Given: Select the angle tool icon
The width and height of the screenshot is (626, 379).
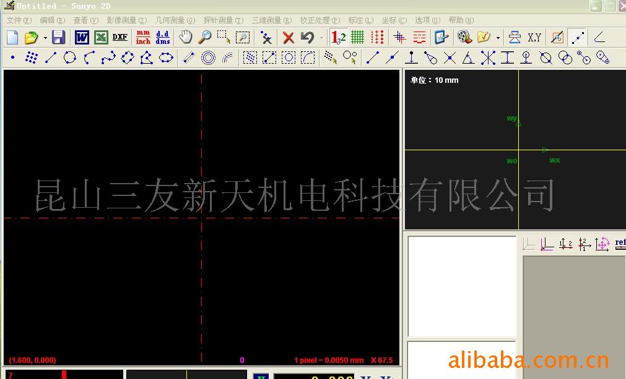Looking at the screenshot, I should click(599, 38).
